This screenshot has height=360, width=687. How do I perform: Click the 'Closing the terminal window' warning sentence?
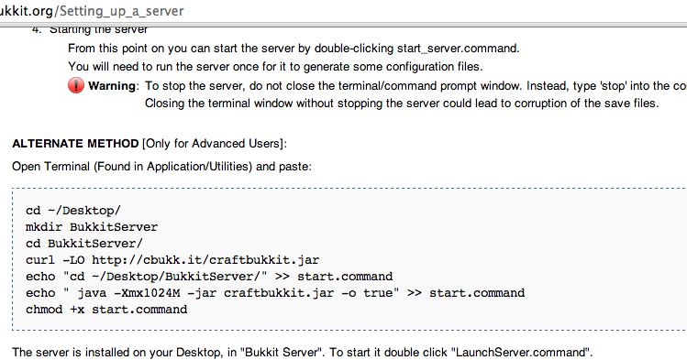(402, 104)
